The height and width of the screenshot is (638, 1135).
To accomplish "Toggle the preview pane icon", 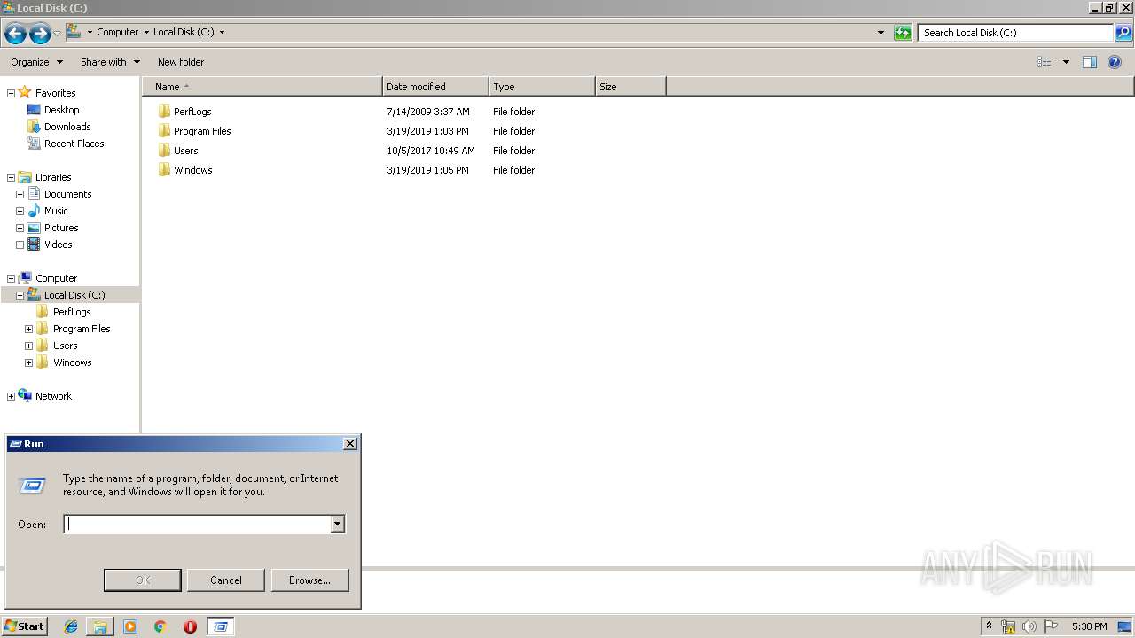I will tap(1090, 62).
